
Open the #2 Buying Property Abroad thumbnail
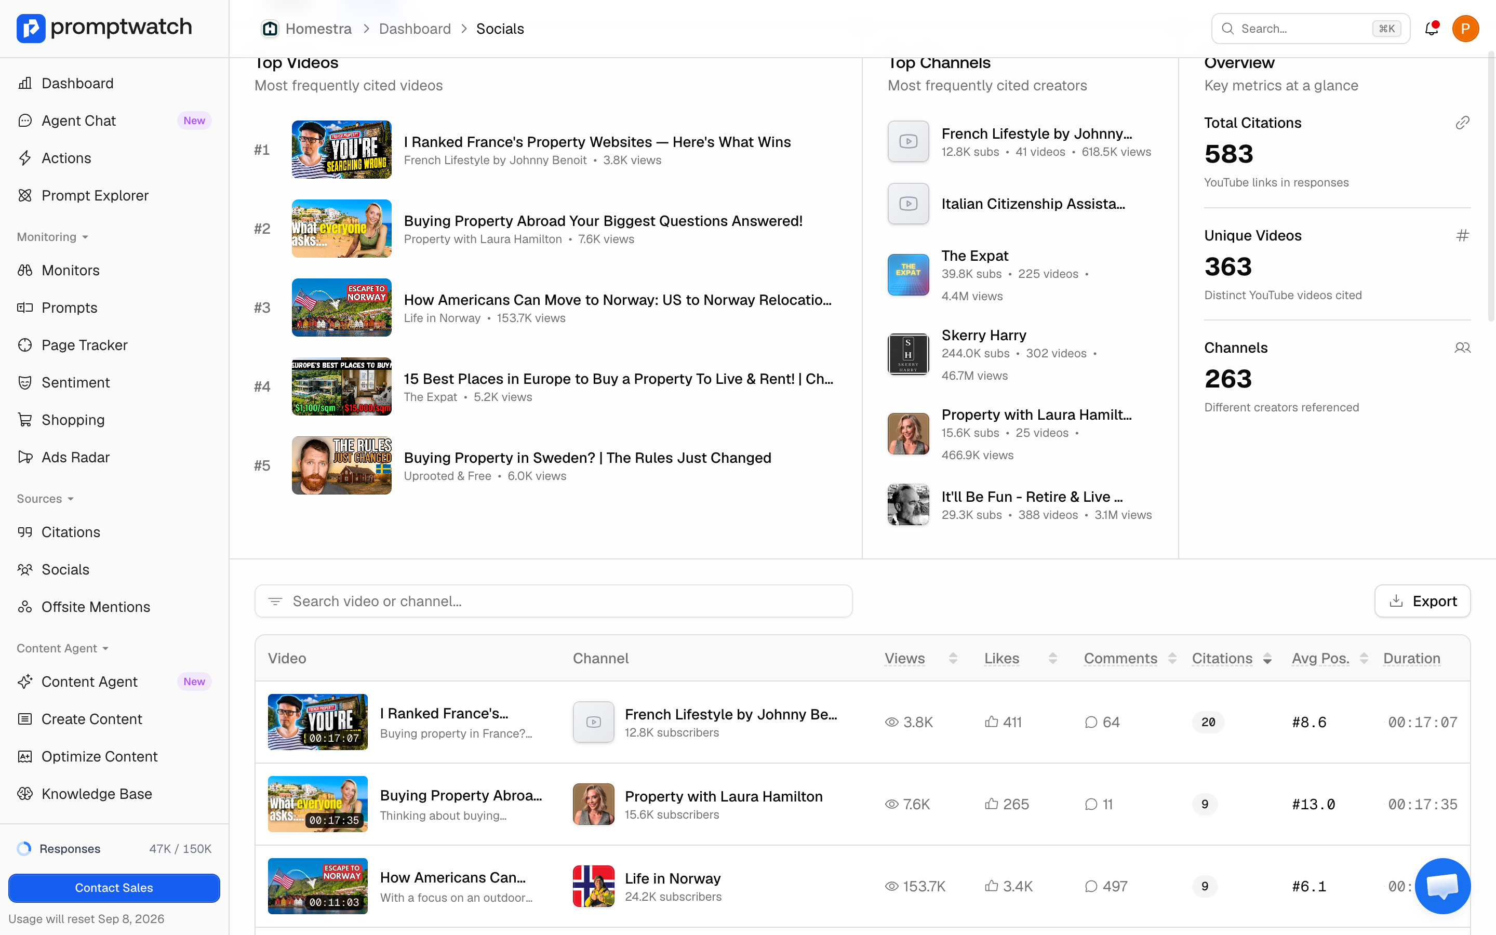coord(341,229)
